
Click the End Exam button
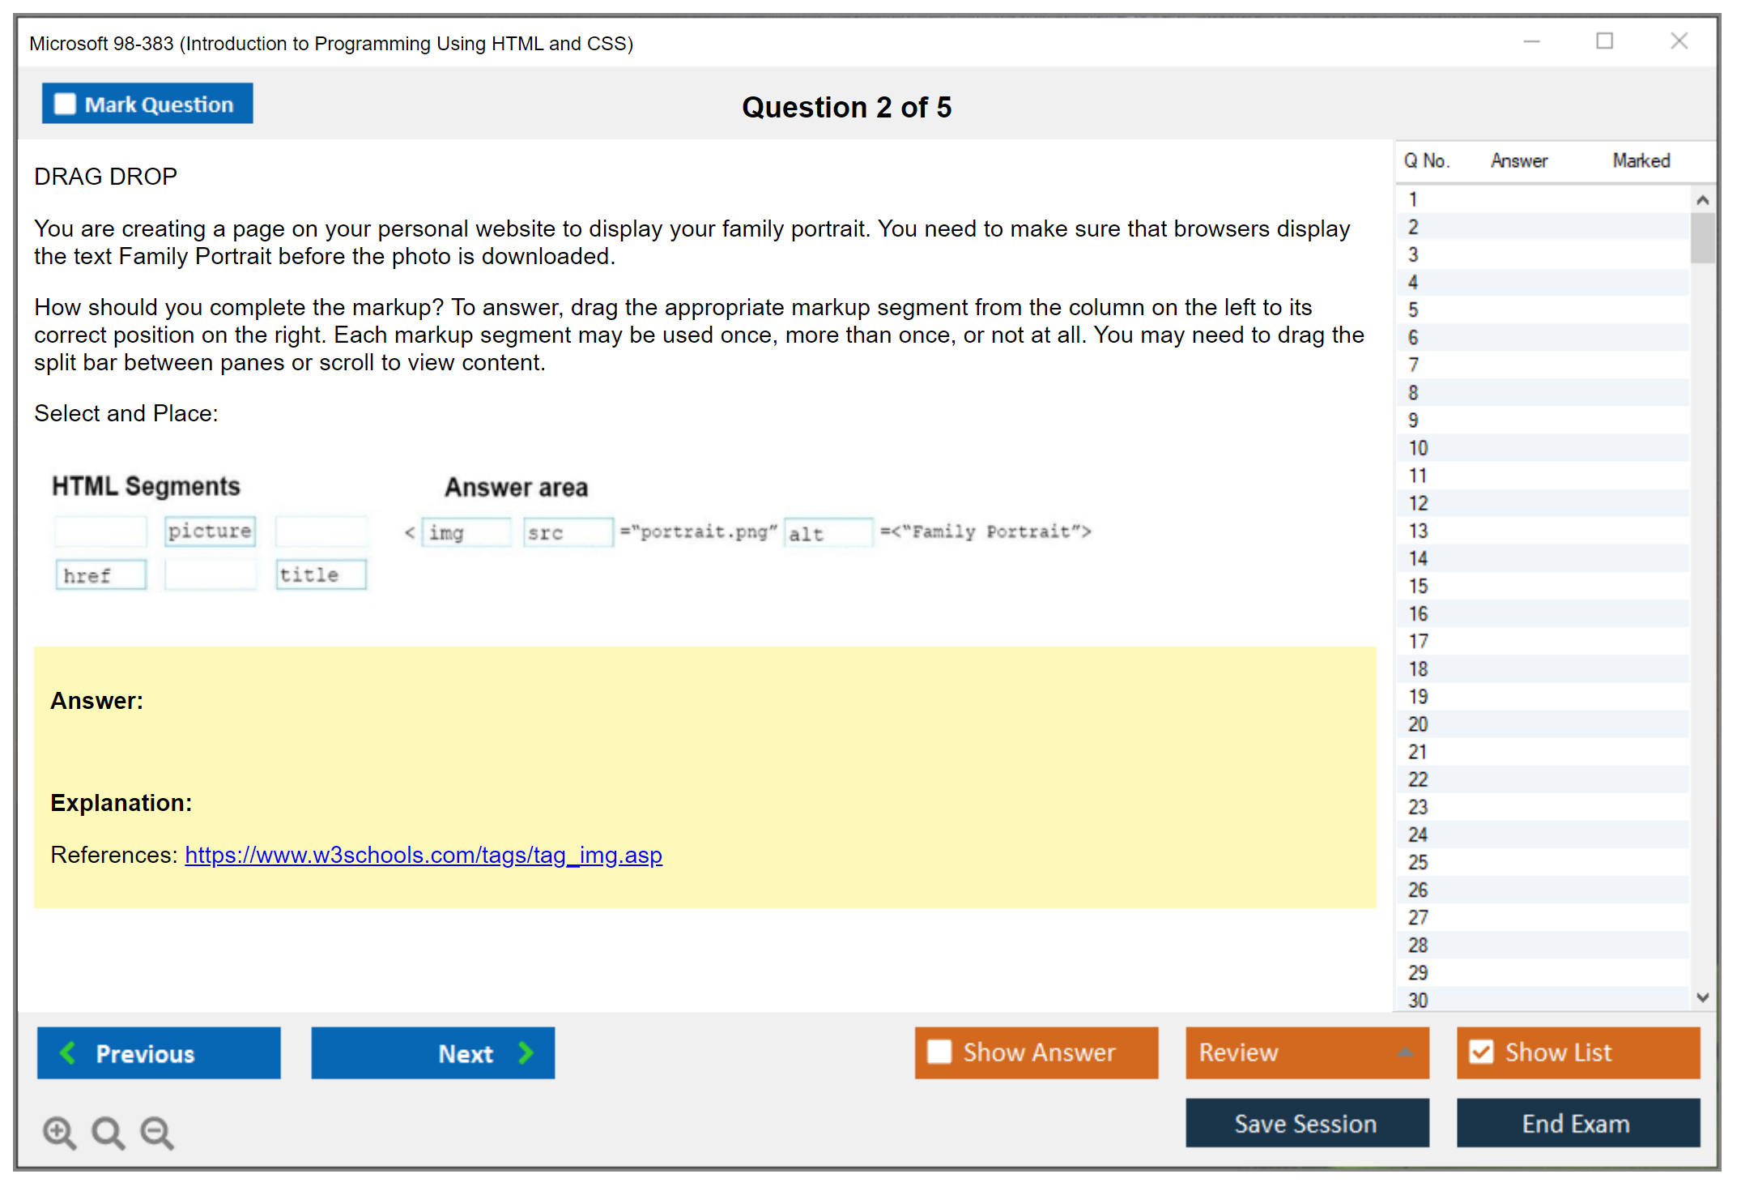click(x=1577, y=1123)
